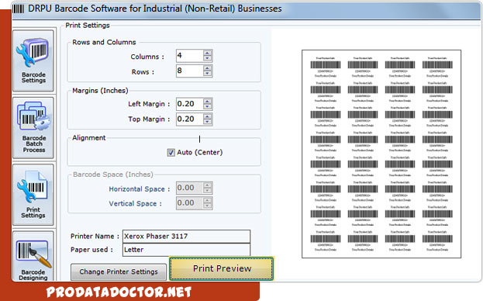This screenshot has width=483, height=301.
Task: Click the Left Margin field
Action: click(190, 104)
